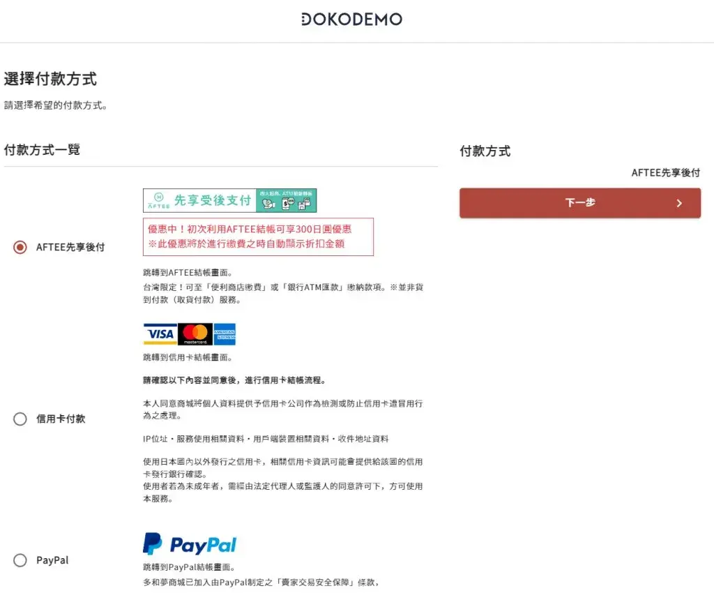This screenshot has width=714, height=600.
Task: Click the AFTEE先享後付 label in summary panel
Action: click(x=666, y=172)
